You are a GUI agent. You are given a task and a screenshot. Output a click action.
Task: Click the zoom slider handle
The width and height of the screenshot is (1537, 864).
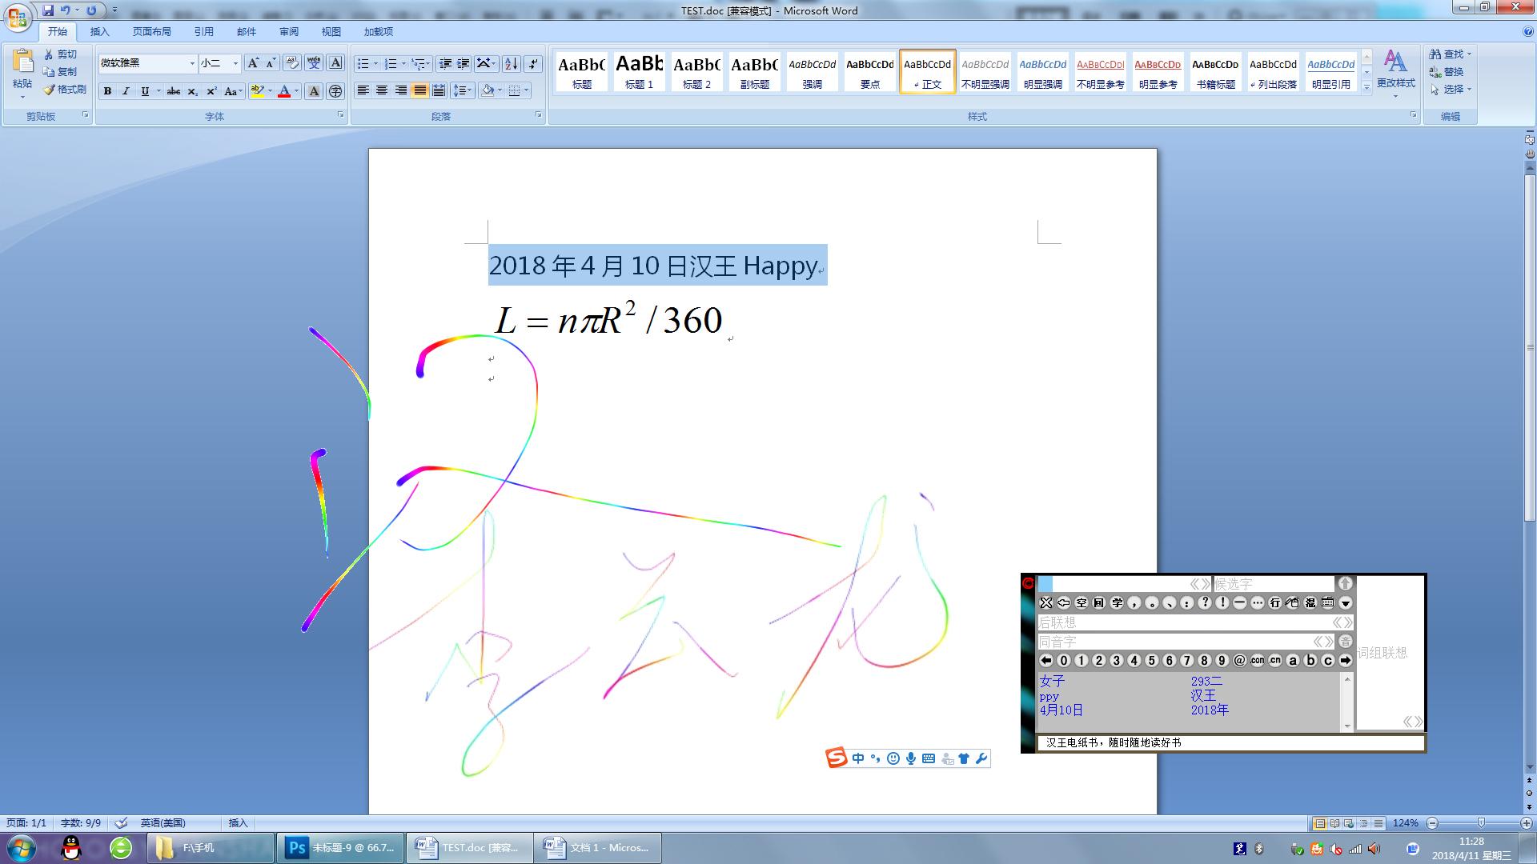click(x=1481, y=822)
